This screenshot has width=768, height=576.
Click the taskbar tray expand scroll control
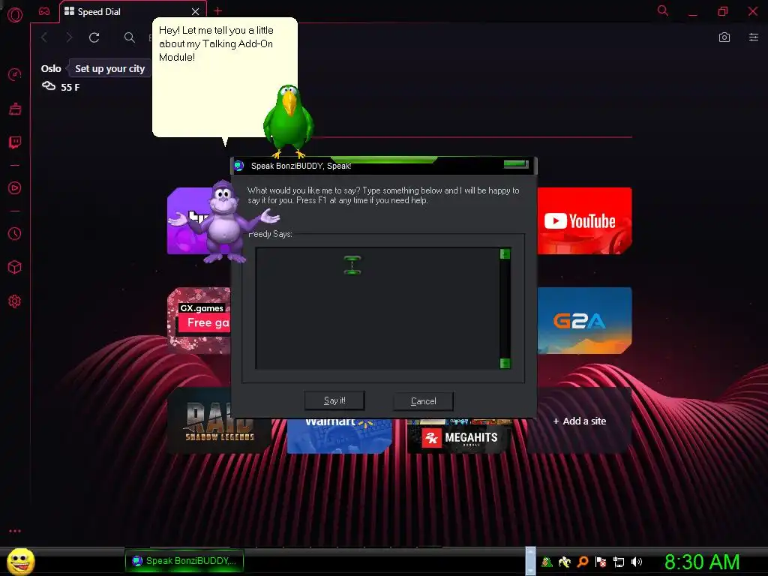530,561
